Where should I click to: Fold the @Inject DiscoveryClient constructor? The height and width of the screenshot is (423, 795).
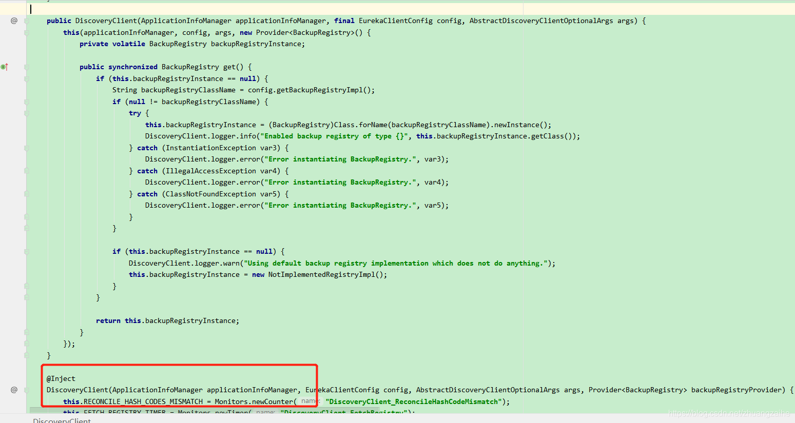pyautogui.click(x=26, y=390)
